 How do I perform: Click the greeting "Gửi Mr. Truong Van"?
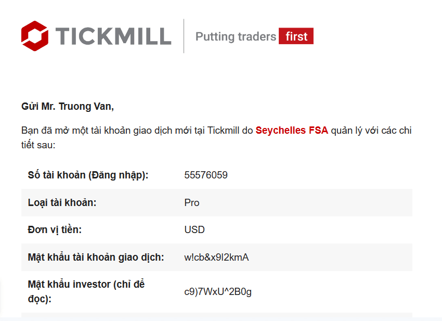pos(68,106)
